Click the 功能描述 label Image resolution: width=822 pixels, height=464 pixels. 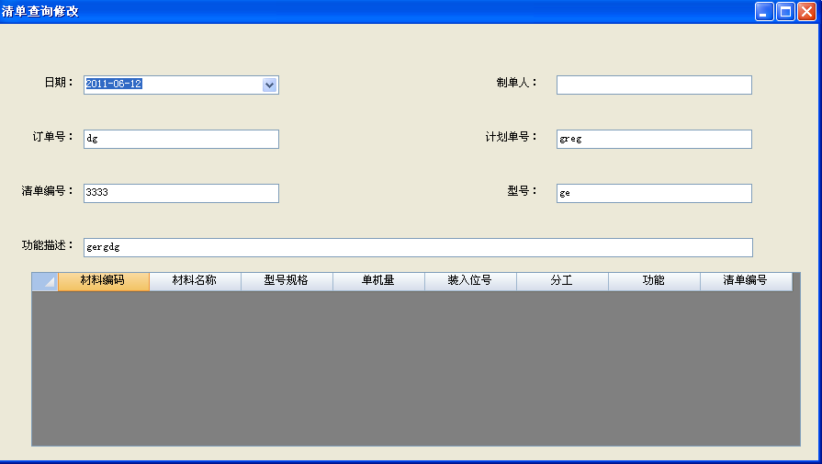(47, 244)
